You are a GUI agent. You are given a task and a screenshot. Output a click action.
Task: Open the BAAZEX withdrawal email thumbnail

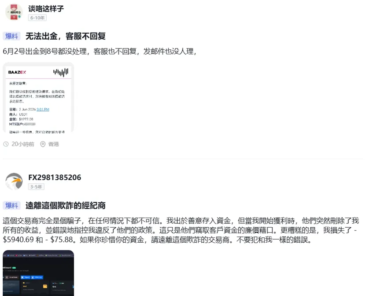pos(38,98)
